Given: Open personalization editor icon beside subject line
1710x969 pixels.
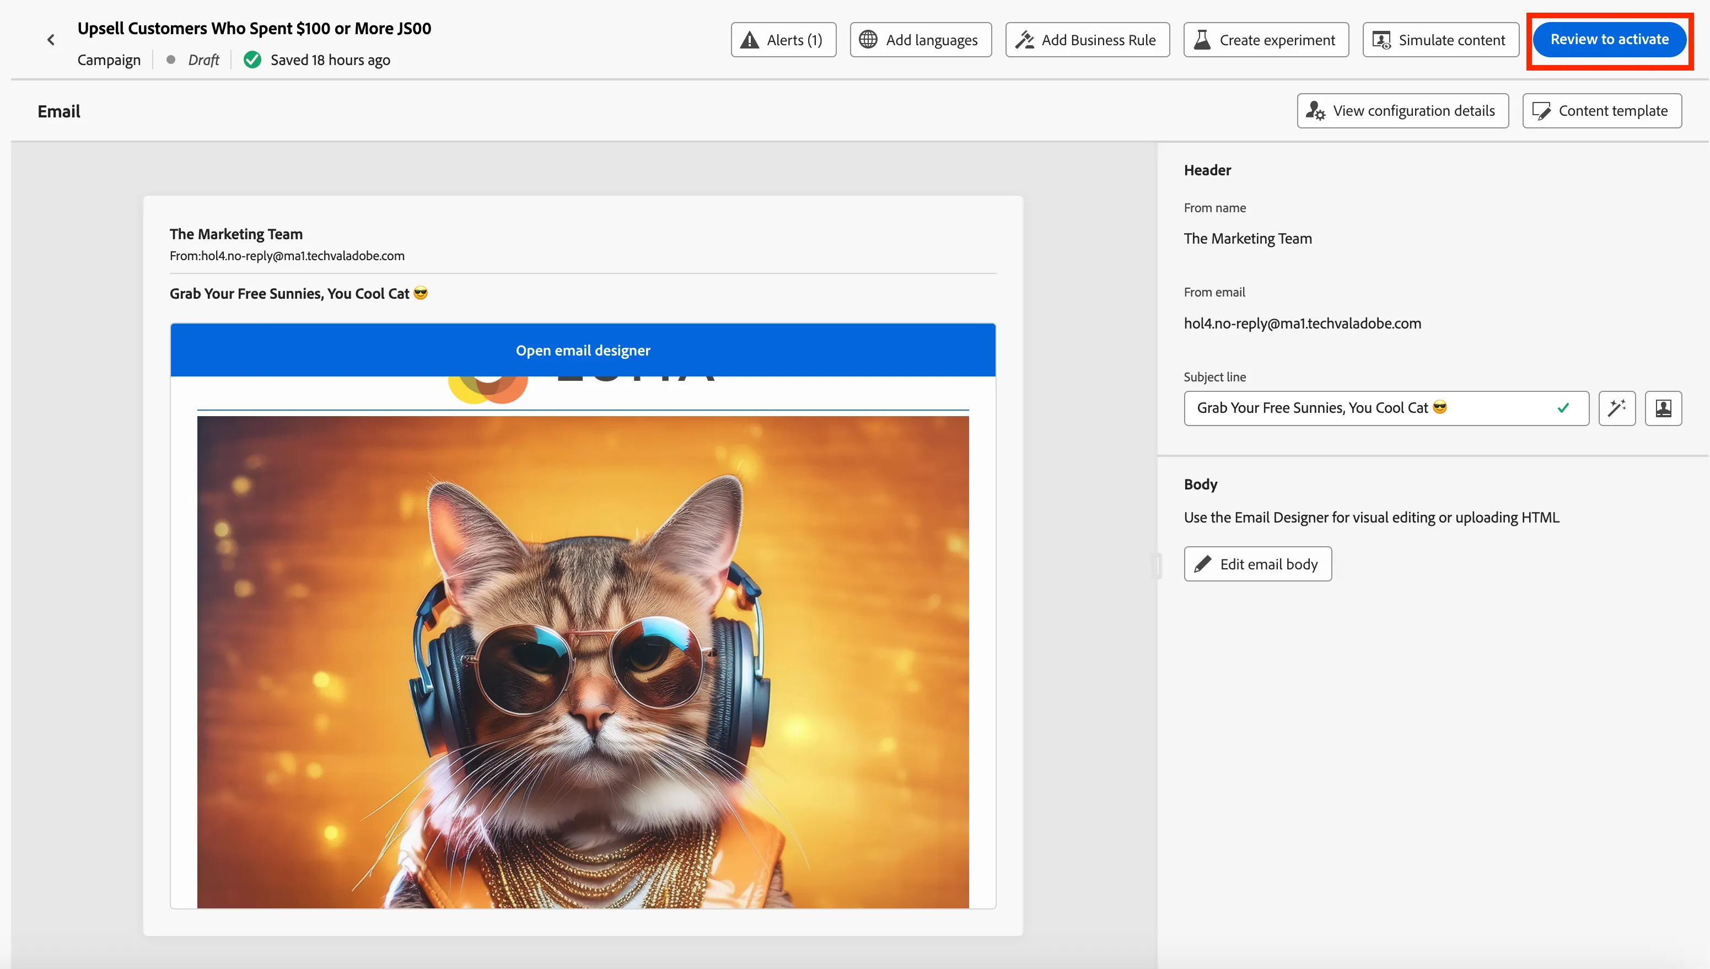Looking at the screenshot, I should click(x=1663, y=408).
